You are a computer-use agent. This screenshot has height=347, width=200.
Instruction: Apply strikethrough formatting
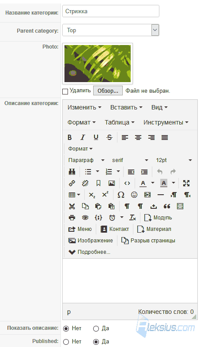pos(109,137)
